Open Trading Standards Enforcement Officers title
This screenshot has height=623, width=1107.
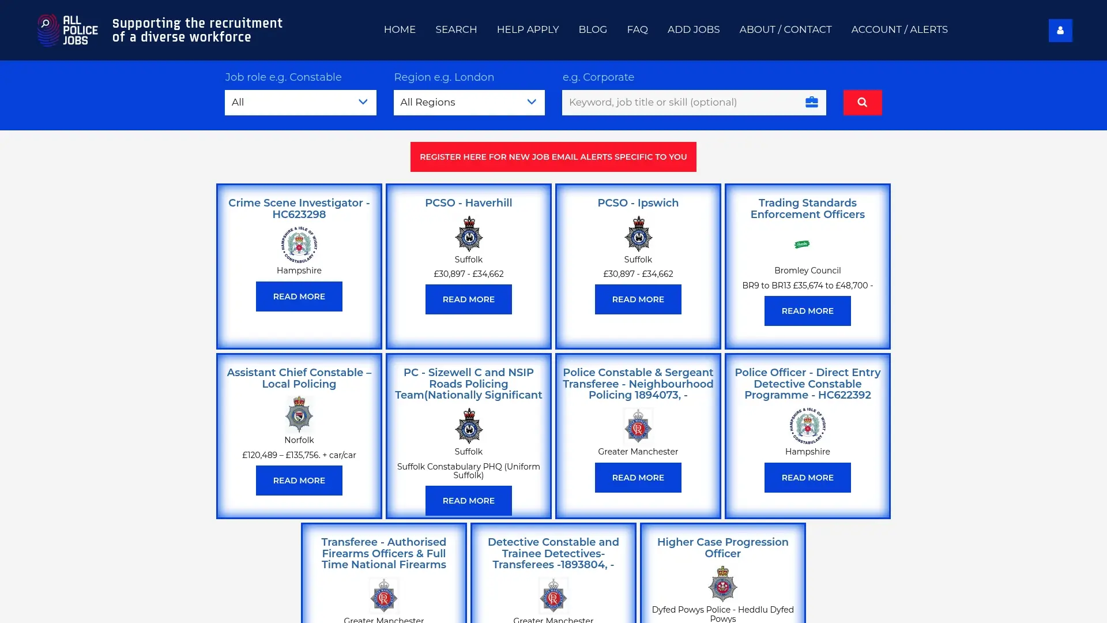(808, 209)
